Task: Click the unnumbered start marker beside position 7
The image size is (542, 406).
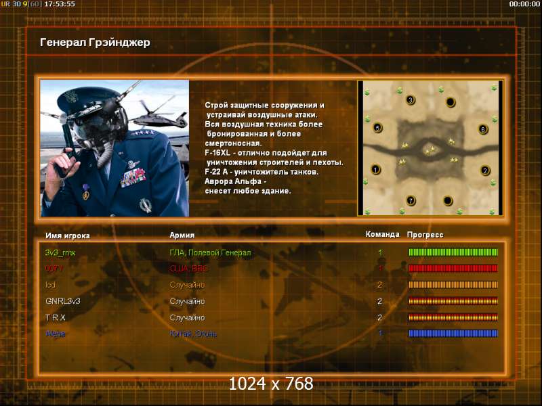Action: point(448,200)
